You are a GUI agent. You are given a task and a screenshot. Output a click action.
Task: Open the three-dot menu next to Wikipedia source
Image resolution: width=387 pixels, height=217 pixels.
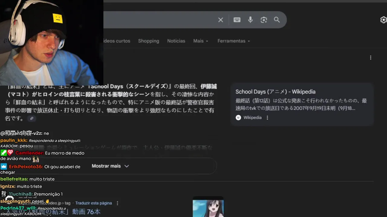(x=267, y=118)
